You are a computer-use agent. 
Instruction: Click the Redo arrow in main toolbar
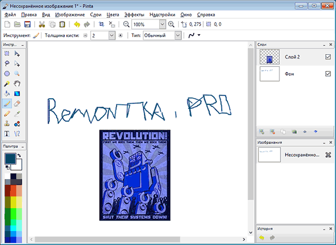87,25
